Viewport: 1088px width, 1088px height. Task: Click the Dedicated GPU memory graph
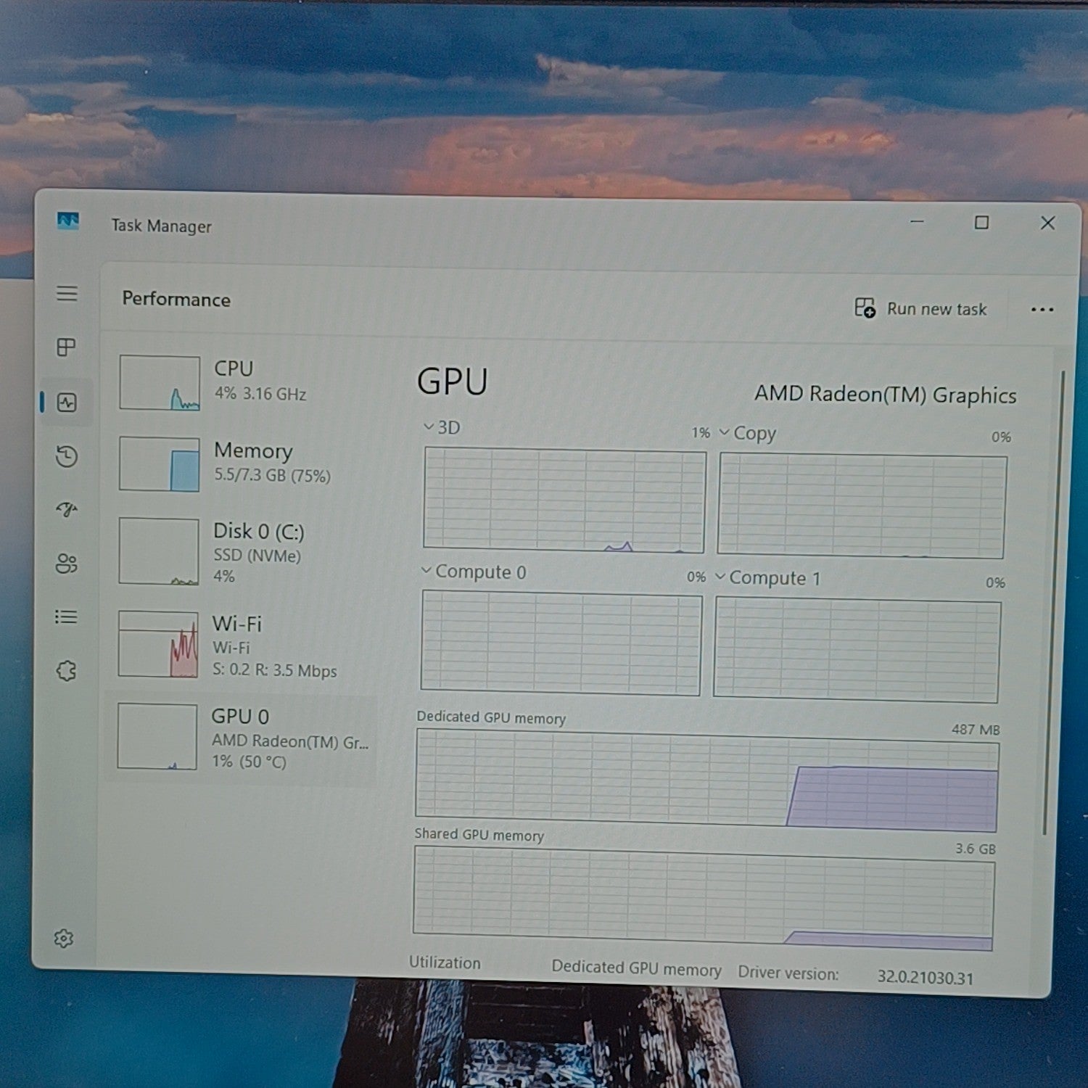(707, 780)
